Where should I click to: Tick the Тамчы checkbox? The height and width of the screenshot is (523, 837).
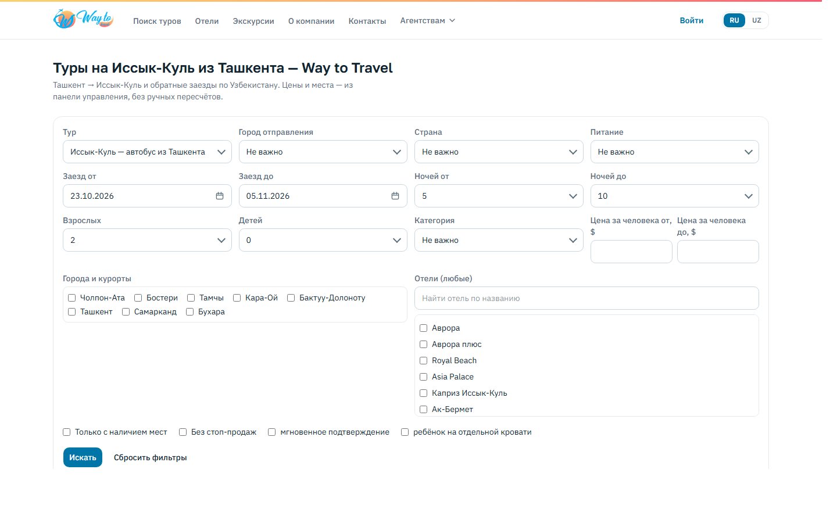click(191, 298)
